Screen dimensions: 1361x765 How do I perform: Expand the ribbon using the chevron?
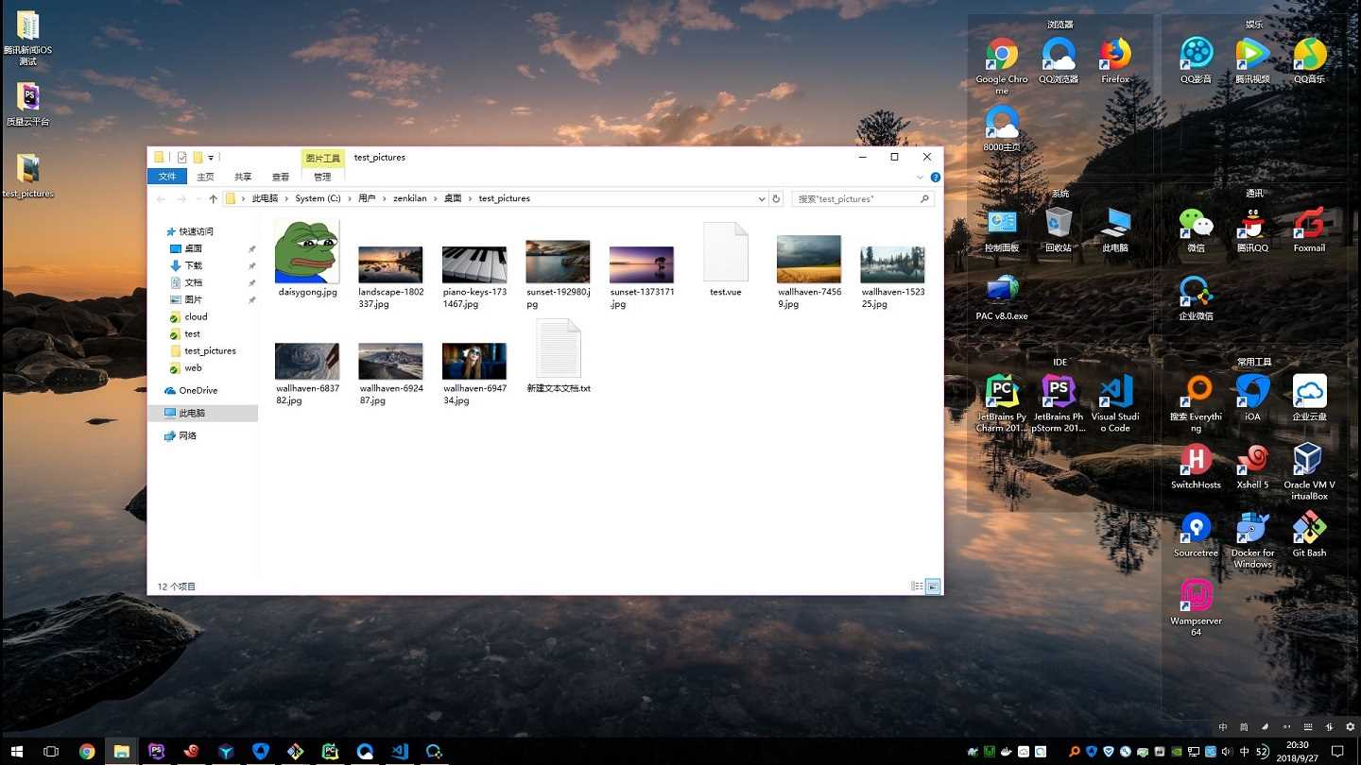[919, 177]
